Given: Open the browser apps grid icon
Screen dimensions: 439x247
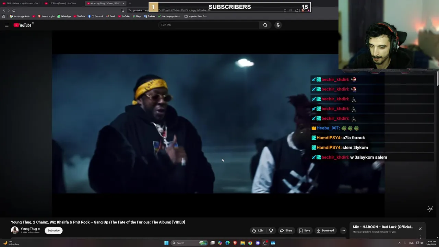Looking at the screenshot, I should 3,16.
